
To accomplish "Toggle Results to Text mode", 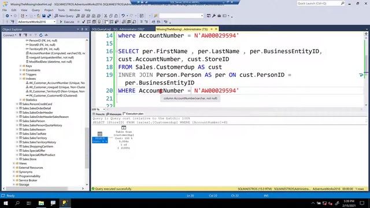I will click(124, 22).
